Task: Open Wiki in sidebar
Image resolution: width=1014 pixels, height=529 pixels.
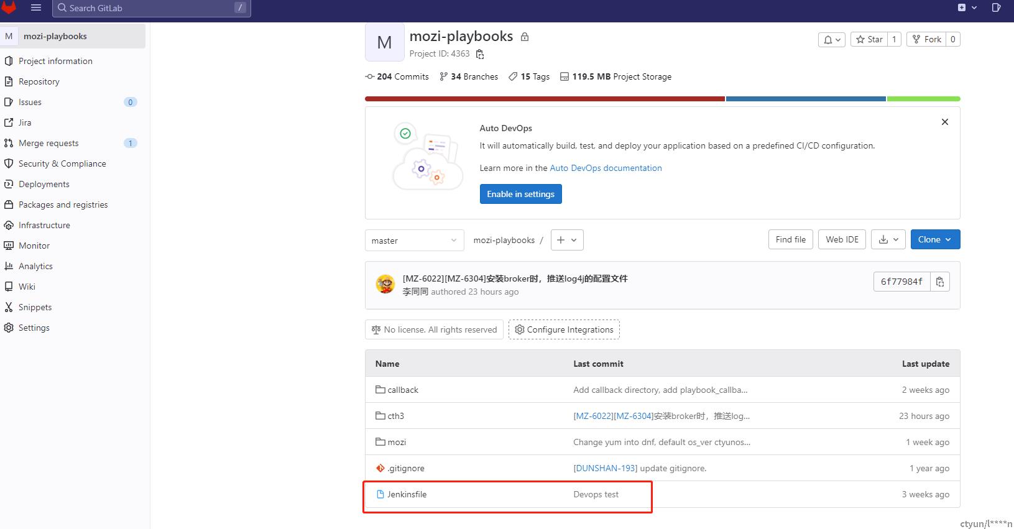Action: pyautogui.click(x=27, y=287)
